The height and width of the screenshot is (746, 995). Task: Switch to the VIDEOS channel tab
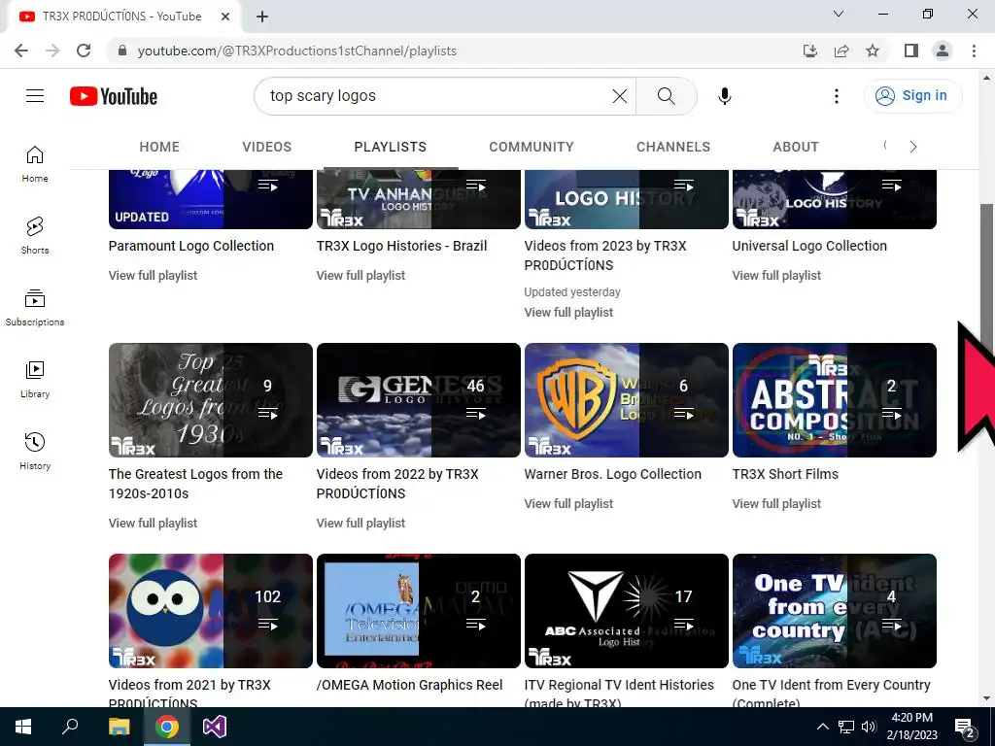pyautogui.click(x=266, y=147)
